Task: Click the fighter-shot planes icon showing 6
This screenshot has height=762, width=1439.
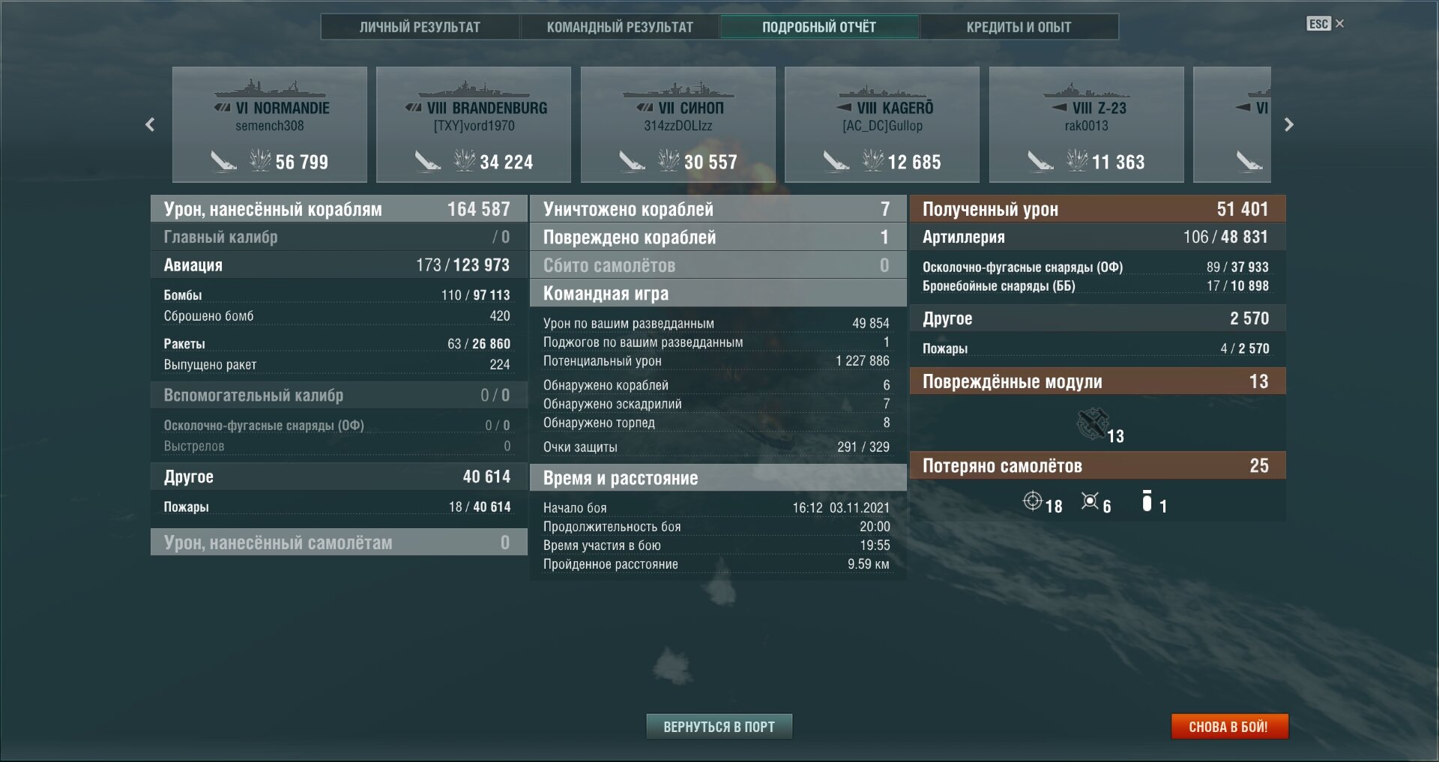Action: click(x=1090, y=501)
